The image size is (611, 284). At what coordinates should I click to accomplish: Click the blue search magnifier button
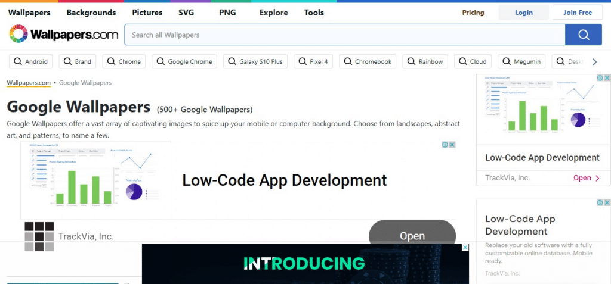[x=584, y=35]
